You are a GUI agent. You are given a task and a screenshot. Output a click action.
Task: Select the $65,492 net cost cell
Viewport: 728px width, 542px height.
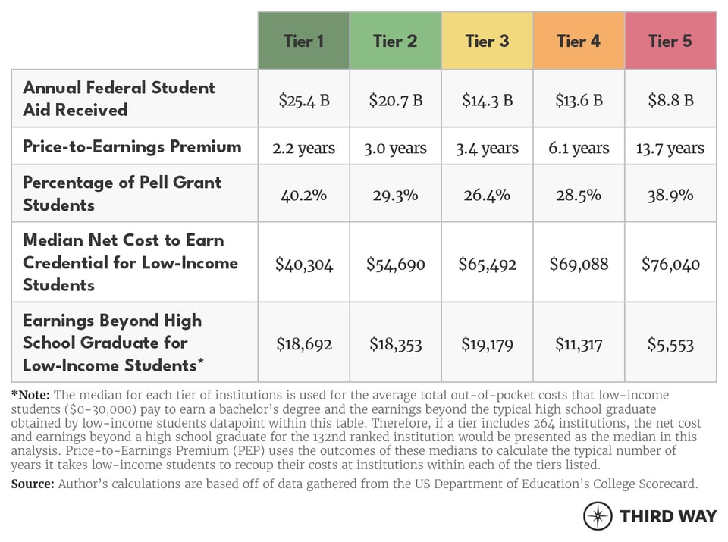coord(487,264)
